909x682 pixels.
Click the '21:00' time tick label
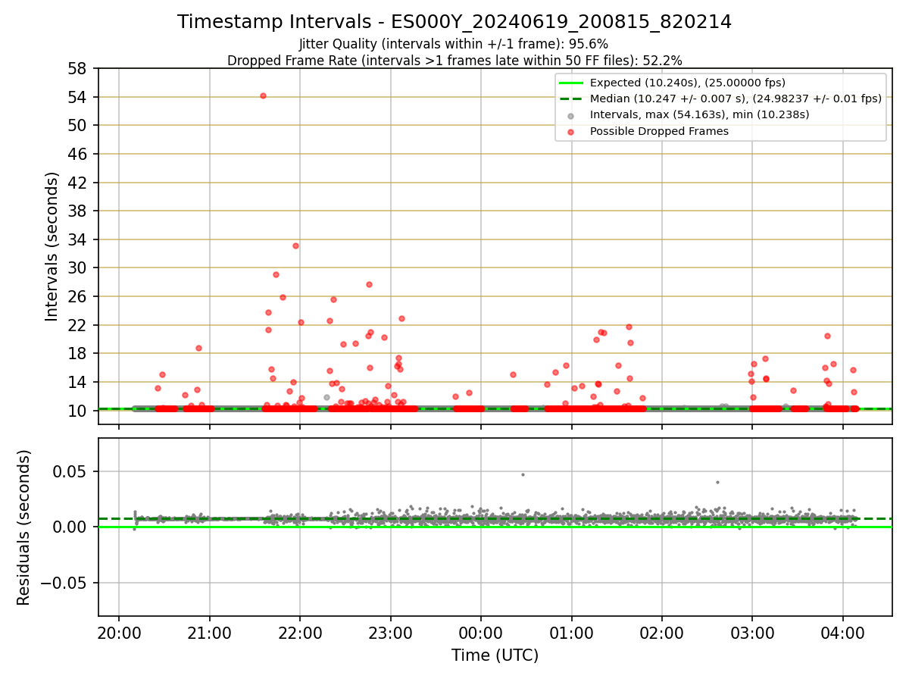tap(210, 632)
